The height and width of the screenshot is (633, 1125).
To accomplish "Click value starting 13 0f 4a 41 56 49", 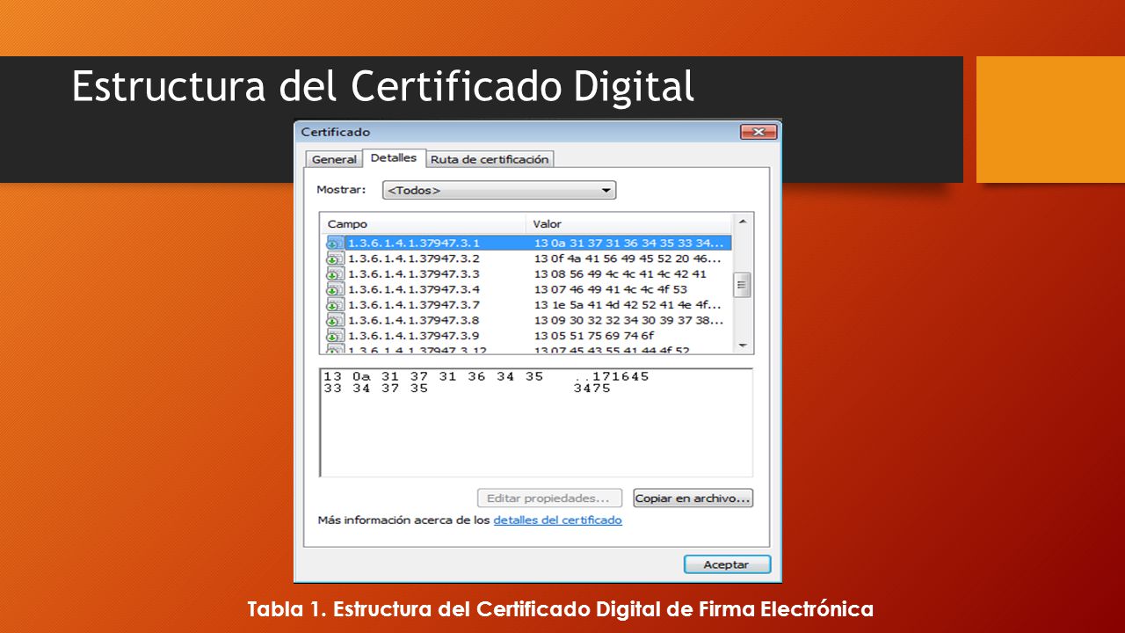I will tap(628, 258).
